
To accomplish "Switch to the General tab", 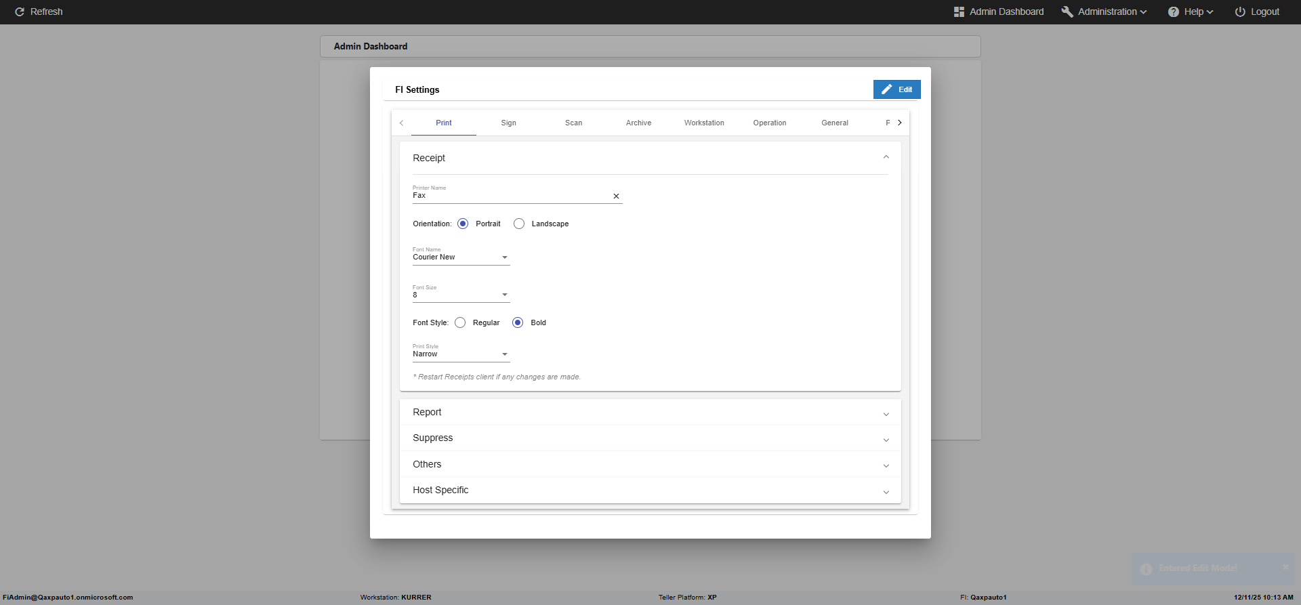I will pyautogui.click(x=835, y=123).
